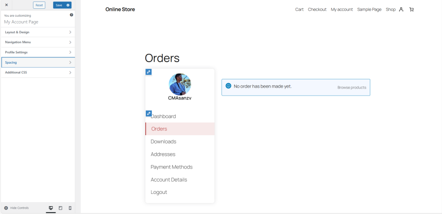Switch to desktop preview icon

[51, 208]
